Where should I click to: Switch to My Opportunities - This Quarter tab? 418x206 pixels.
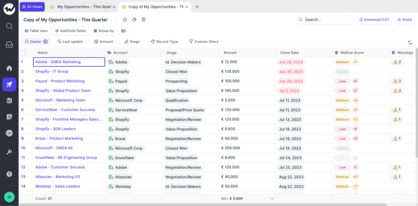pos(83,7)
